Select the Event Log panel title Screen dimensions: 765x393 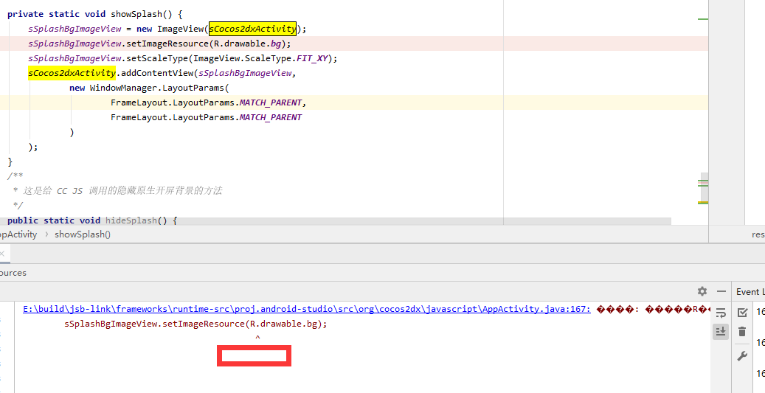(x=750, y=291)
